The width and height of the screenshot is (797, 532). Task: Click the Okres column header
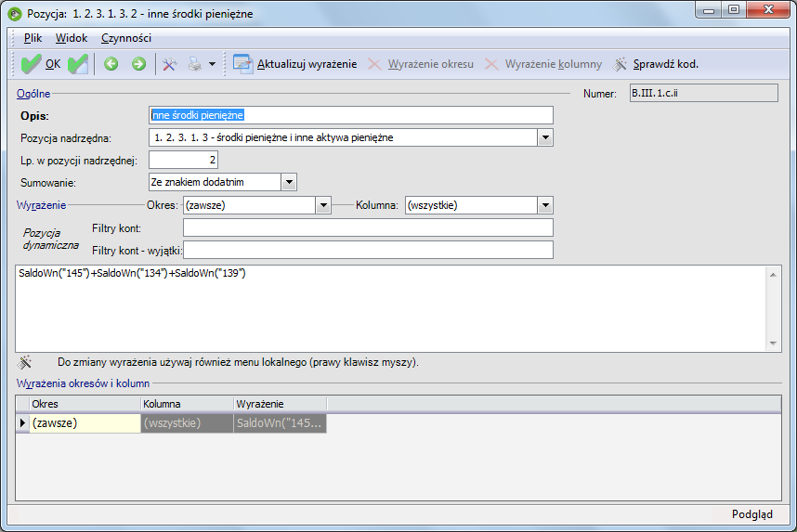[85, 404]
